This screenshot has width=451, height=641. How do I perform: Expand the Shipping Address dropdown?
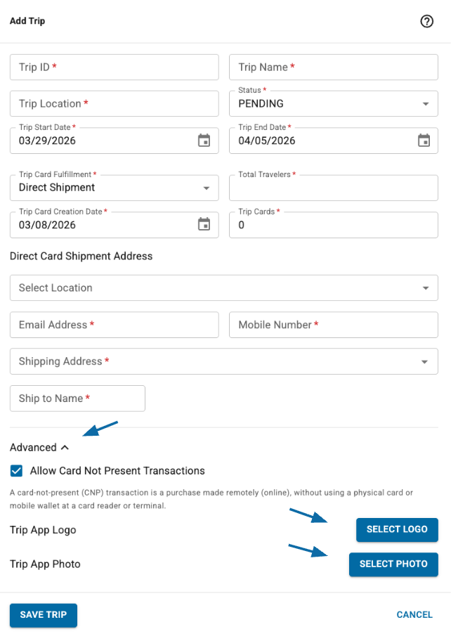pyautogui.click(x=224, y=361)
